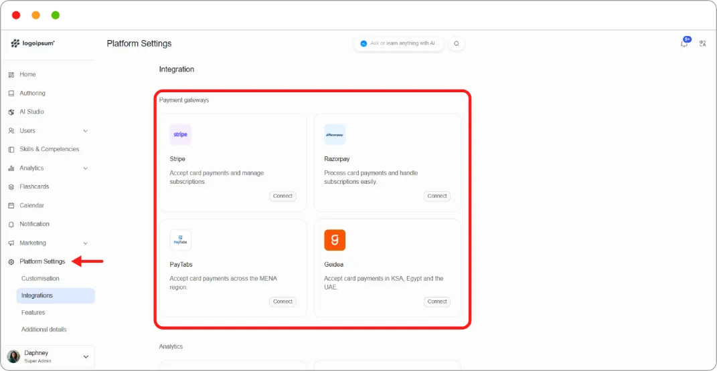717x371 pixels.
Task: Click the Platform Settings gear icon
Action: click(11, 262)
